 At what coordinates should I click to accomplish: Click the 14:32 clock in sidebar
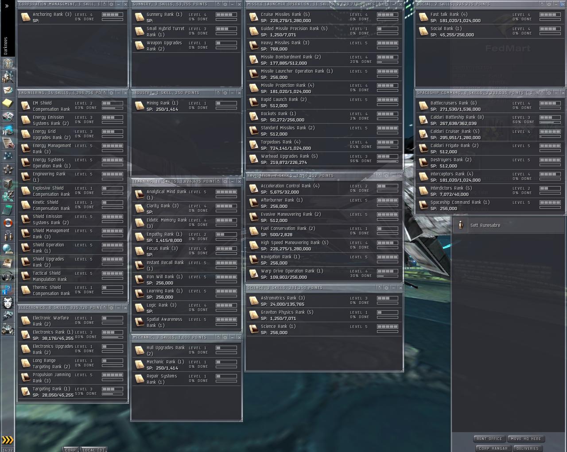8,449
